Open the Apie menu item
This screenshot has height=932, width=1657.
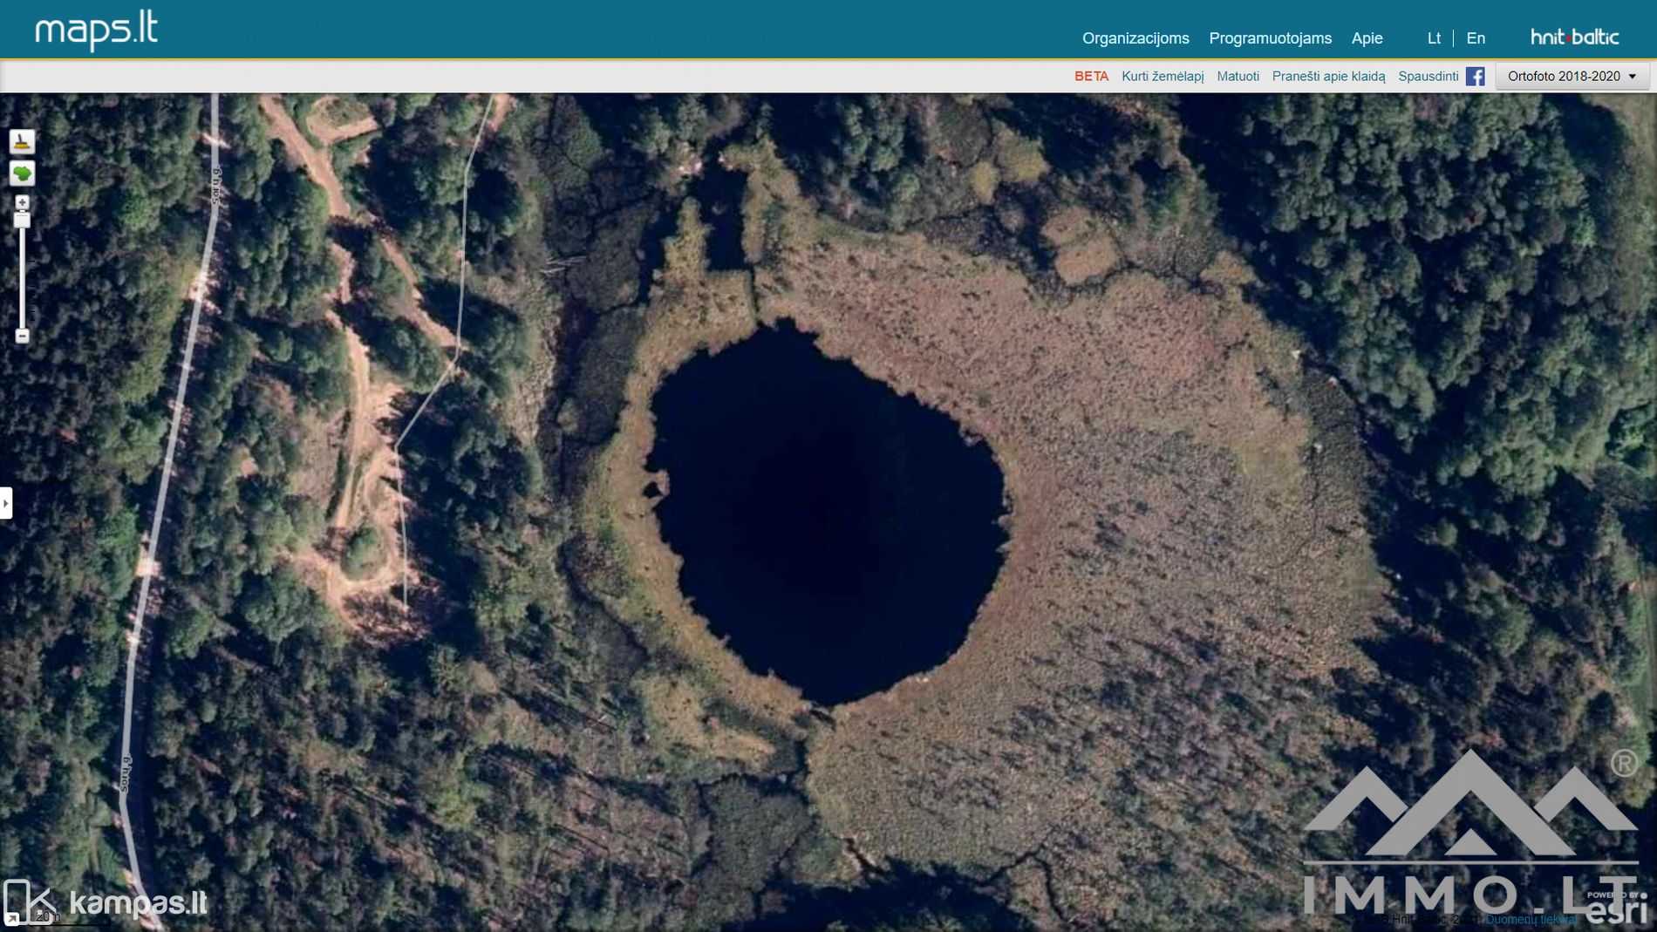1367,38
